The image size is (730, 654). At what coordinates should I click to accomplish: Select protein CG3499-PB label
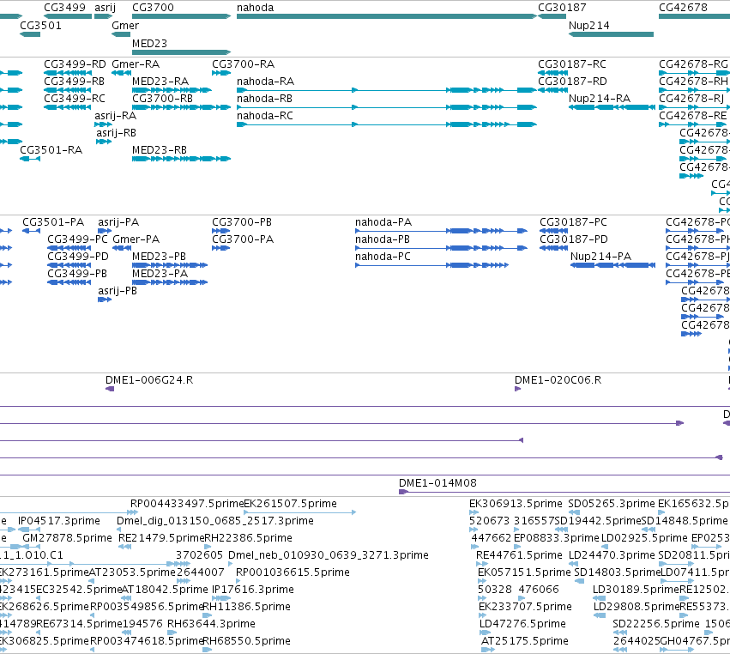pos(77,274)
